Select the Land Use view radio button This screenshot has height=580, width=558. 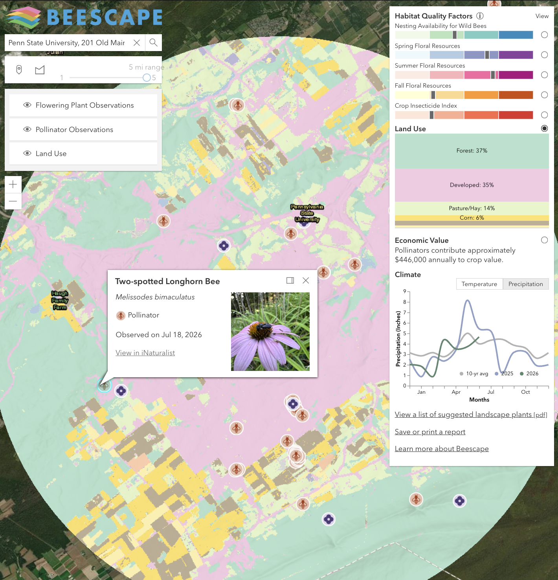pyautogui.click(x=544, y=128)
